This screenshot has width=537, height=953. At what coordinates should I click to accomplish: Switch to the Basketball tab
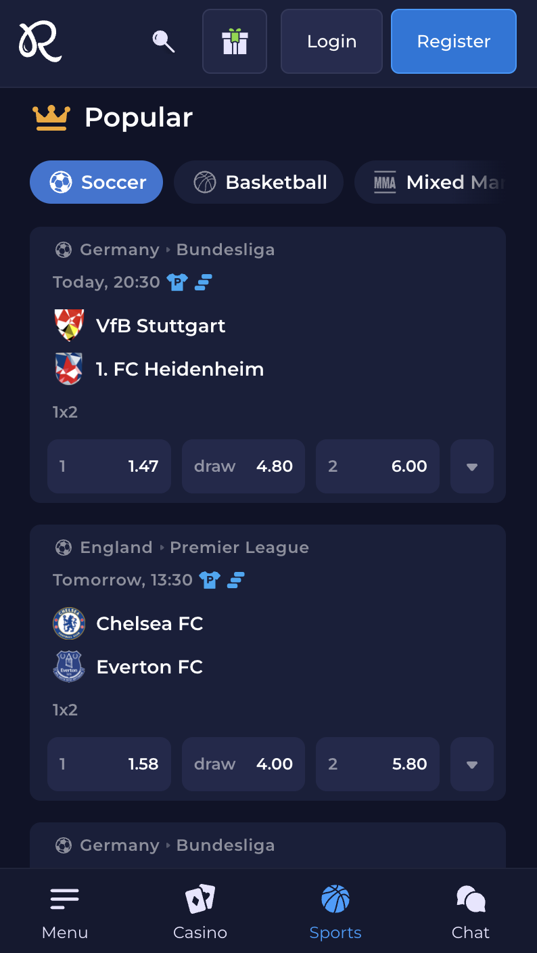[x=259, y=182]
